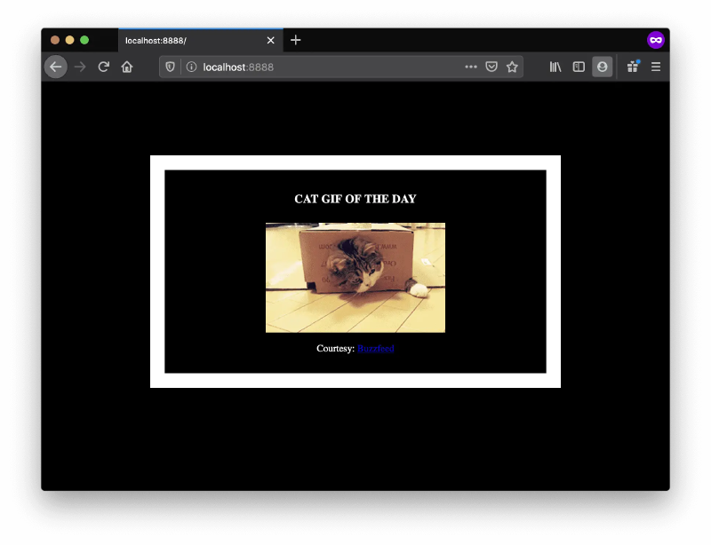711x545 pixels.
Task: Open the tracking protection shield panel
Action: [x=171, y=67]
